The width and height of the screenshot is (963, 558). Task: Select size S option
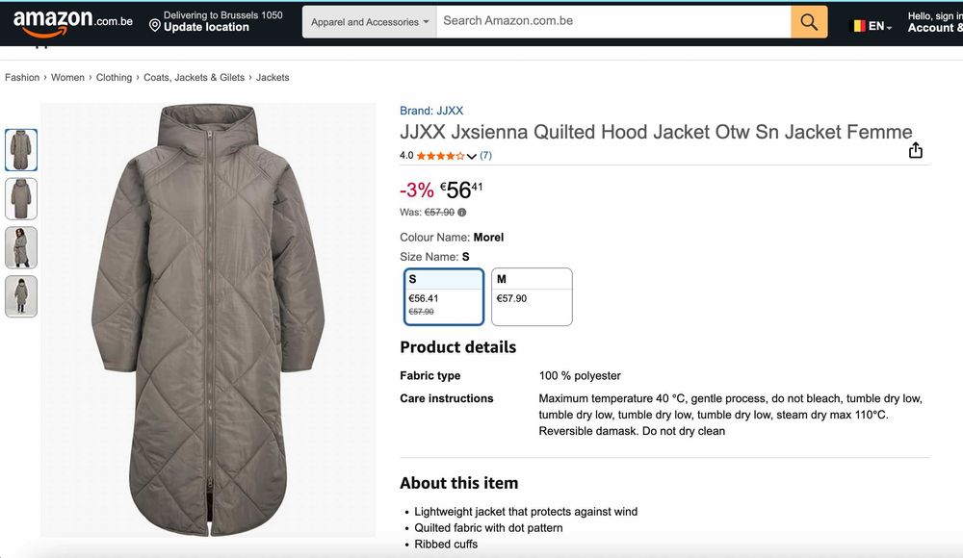click(443, 296)
